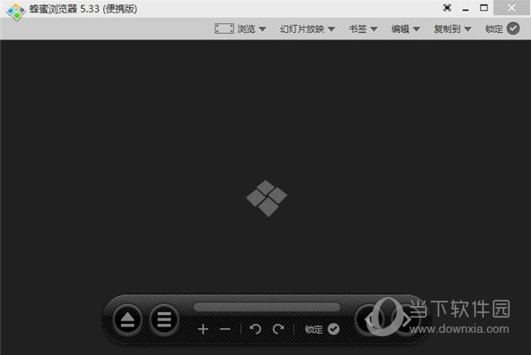Rotate image counterclockwise

[255, 329]
